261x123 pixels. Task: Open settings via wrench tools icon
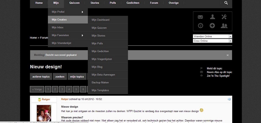224,17
